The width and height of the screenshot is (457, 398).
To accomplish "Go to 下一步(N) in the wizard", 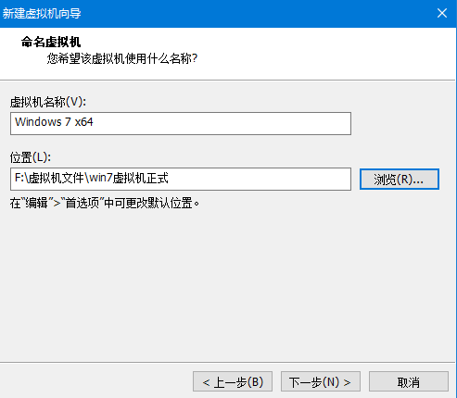I will point(321,381).
